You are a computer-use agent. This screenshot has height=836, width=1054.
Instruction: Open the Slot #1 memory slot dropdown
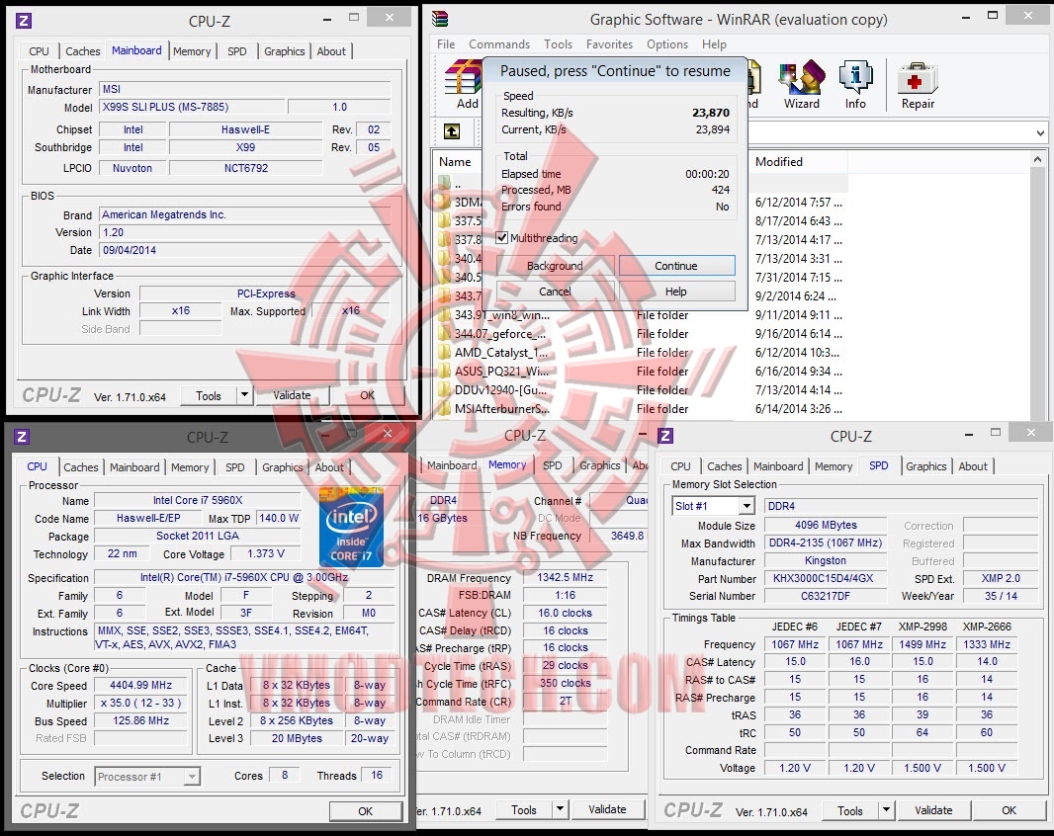(x=747, y=506)
